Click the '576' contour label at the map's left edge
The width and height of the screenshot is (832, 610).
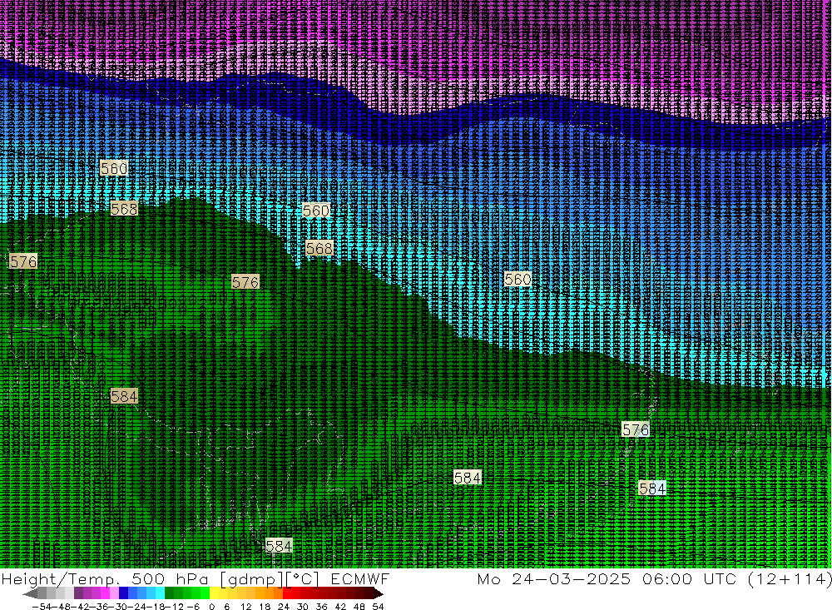pos(23,261)
